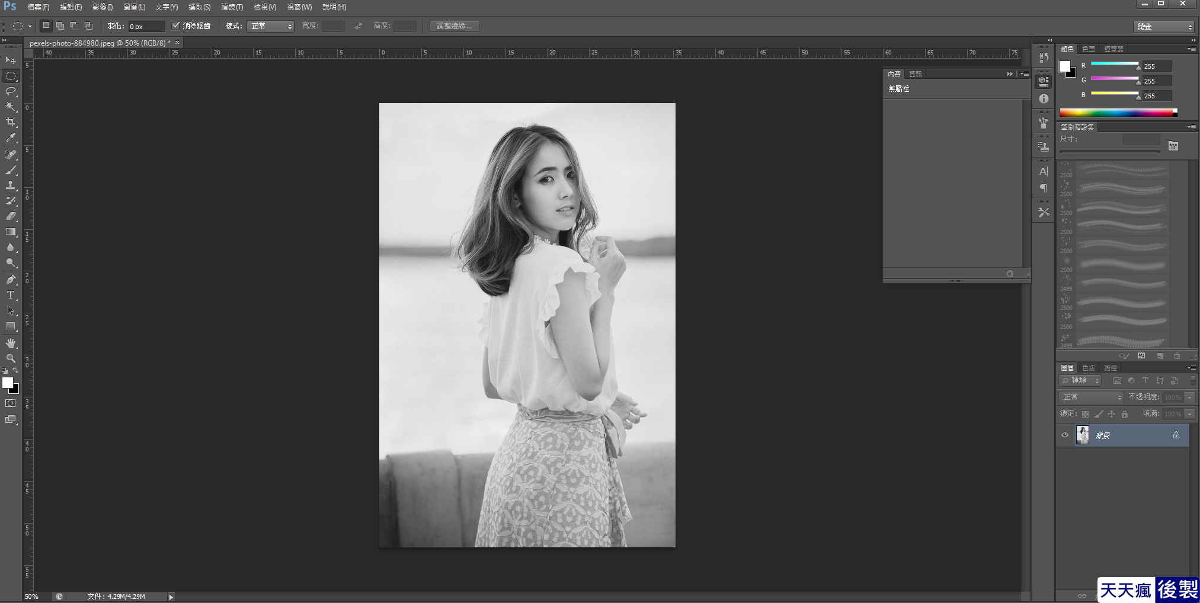Select the Gradient tool
Screen dimensions: 1200x603
11,232
